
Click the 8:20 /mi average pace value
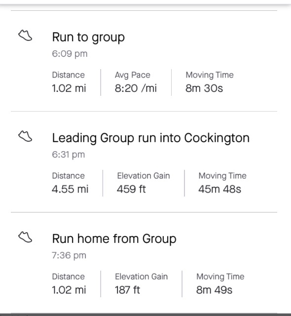coord(136,88)
